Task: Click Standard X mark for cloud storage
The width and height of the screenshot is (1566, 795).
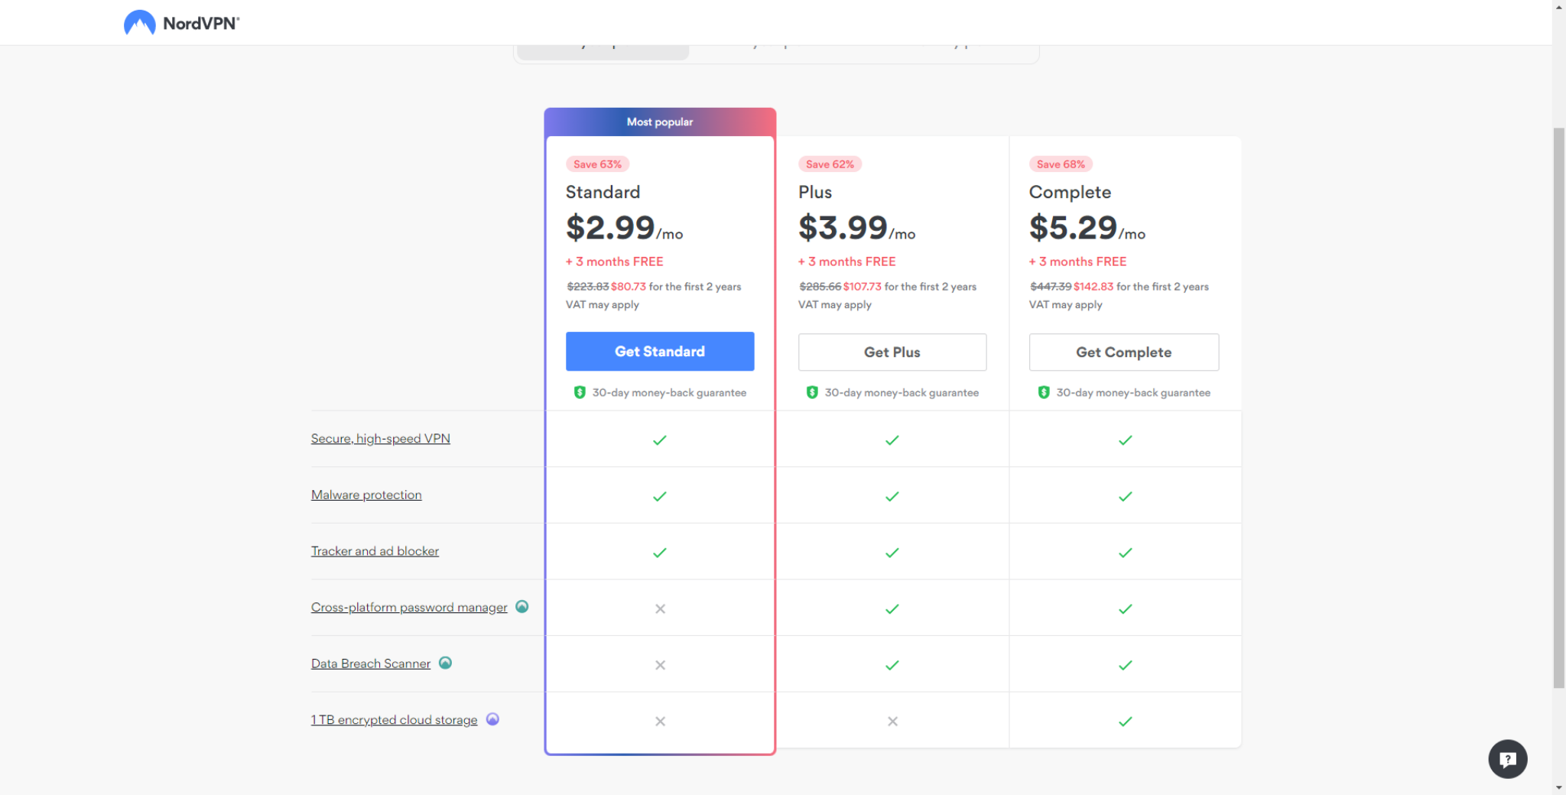Action: (x=660, y=721)
